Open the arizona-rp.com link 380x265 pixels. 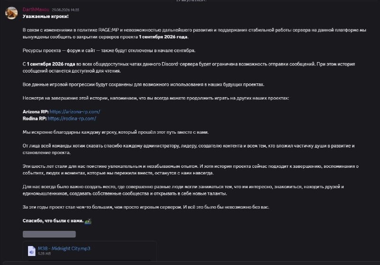[75, 112]
